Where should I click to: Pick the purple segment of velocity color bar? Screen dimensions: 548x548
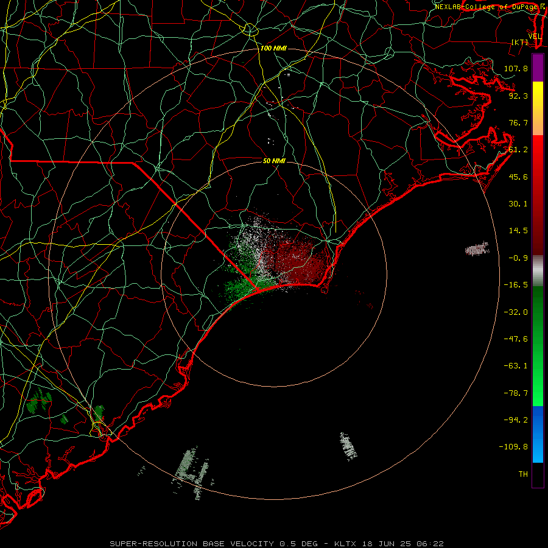pos(538,68)
